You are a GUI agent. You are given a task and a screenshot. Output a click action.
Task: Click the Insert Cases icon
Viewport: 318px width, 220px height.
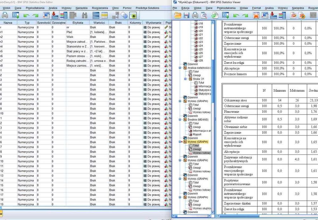coord(96,15)
